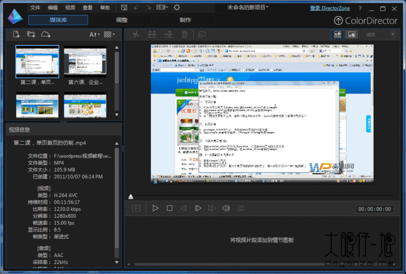406x274 pixels.
Task: Mute the preview volume speaker icon
Action: 226,208
